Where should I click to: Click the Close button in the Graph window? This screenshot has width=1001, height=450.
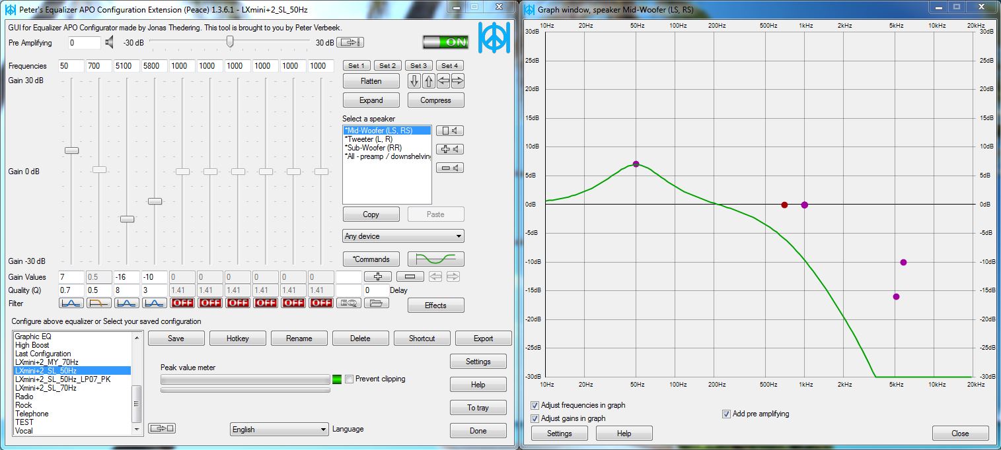961,434
